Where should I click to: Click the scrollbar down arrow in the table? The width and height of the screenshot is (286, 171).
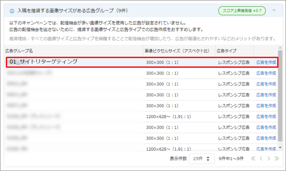[x=280, y=147]
